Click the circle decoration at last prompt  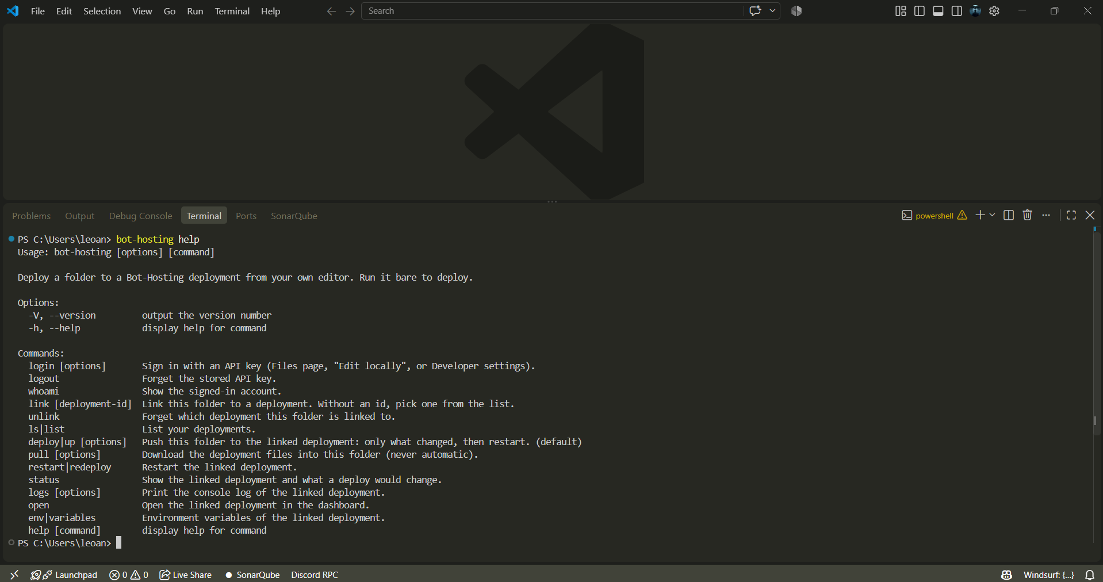click(11, 542)
